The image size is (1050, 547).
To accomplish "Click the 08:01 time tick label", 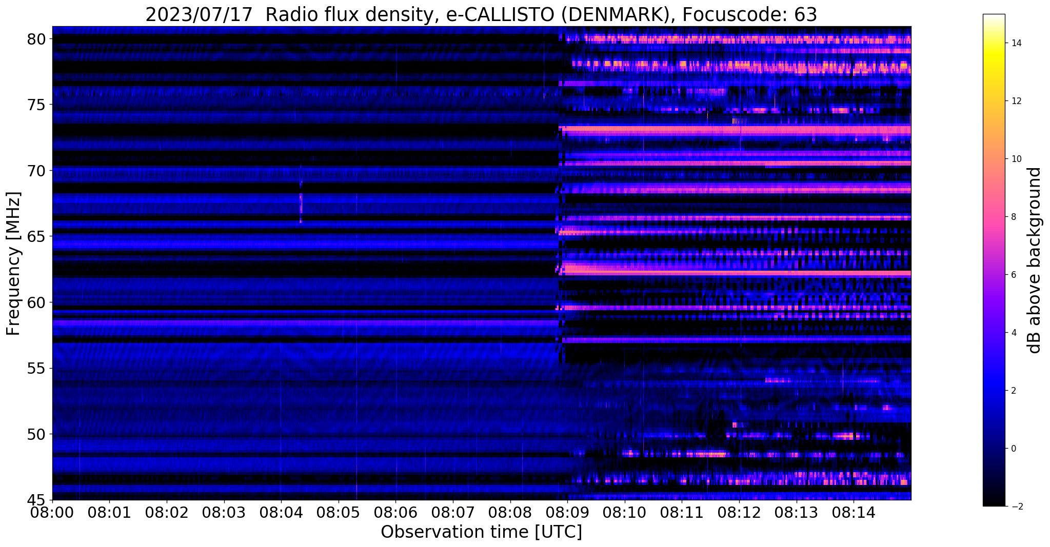I will click(x=109, y=512).
